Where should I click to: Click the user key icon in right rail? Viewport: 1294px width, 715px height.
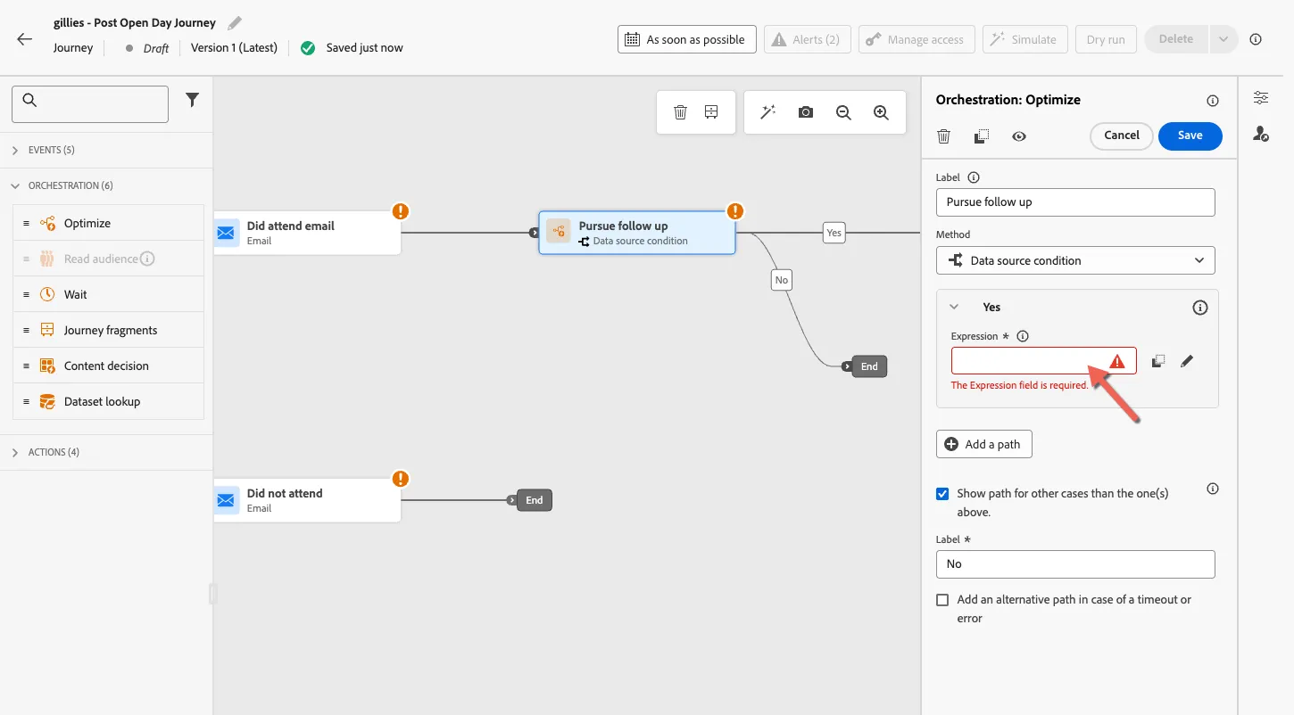pyautogui.click(x=1260, y=134)
